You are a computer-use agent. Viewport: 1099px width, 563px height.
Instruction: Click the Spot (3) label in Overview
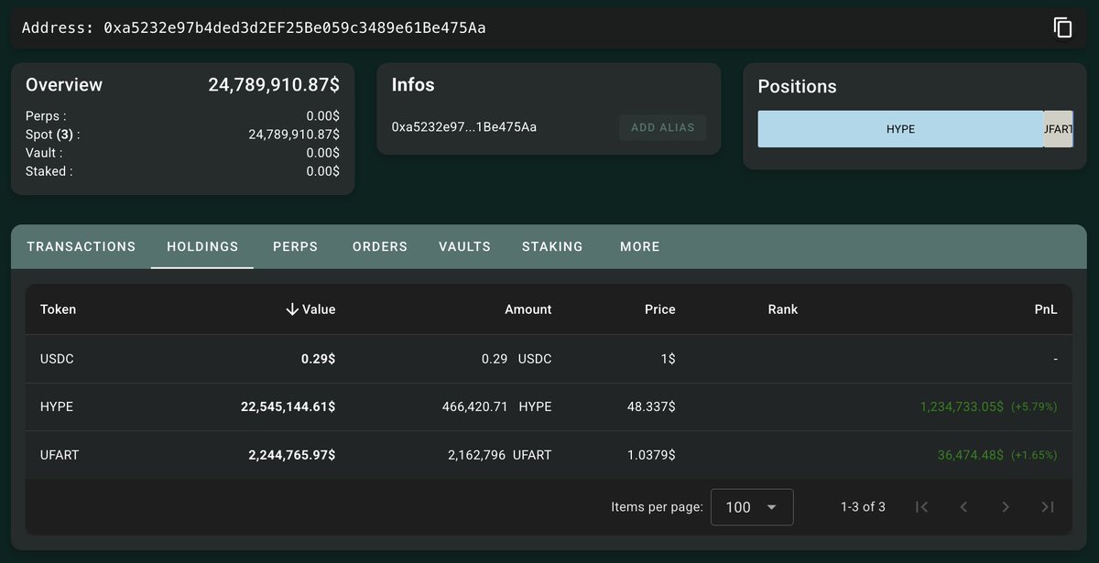point(52,135)
